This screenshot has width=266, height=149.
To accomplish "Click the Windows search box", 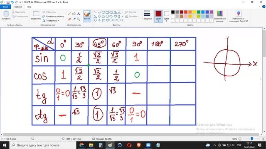I will point(43,145).
